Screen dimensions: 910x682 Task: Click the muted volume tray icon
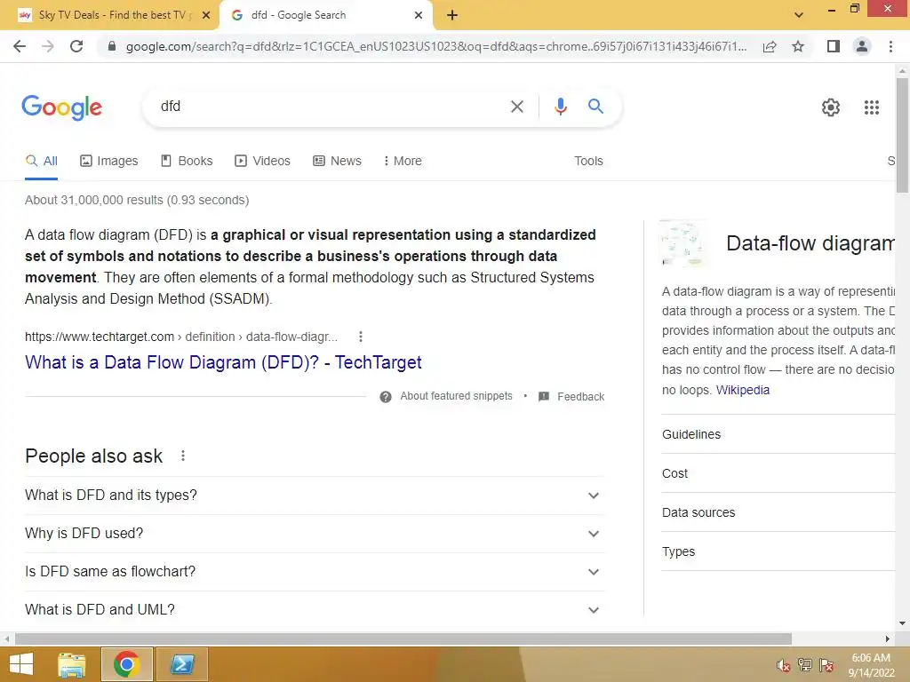tap(784, 665)
